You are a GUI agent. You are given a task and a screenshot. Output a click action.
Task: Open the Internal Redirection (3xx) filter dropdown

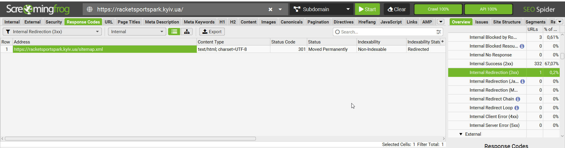(x=52, y=32)
